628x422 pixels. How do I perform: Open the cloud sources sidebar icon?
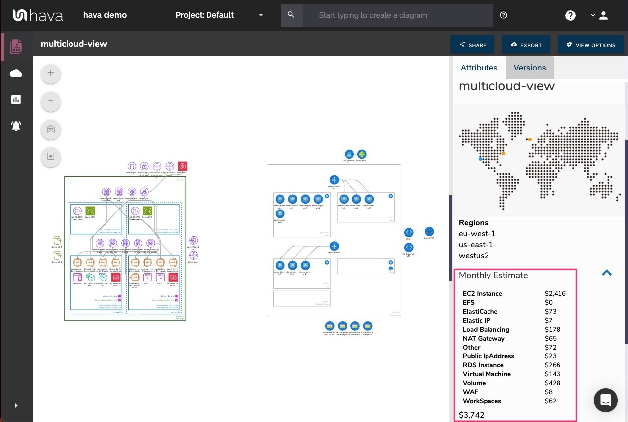[x=16, y=73]
